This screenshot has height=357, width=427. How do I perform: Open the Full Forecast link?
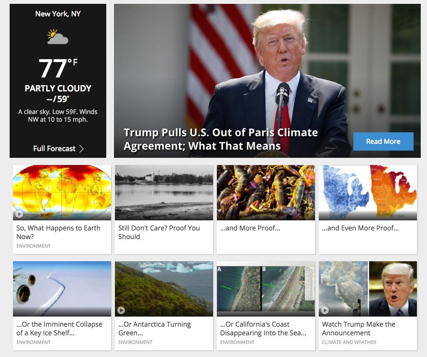[x=58, y=149]
